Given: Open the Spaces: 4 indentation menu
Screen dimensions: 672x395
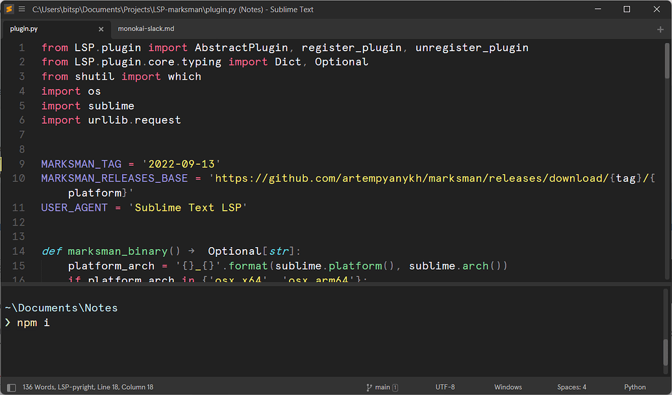Looking at the screenshot, I should 571,387.
